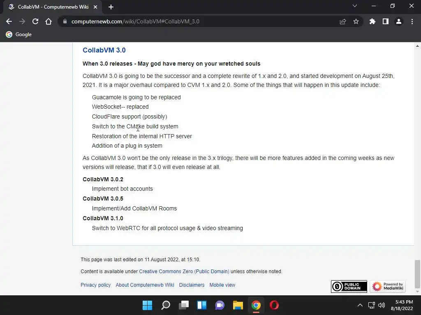
Task: Open the Chrome three-dot menu
Action: pos(412,21)
